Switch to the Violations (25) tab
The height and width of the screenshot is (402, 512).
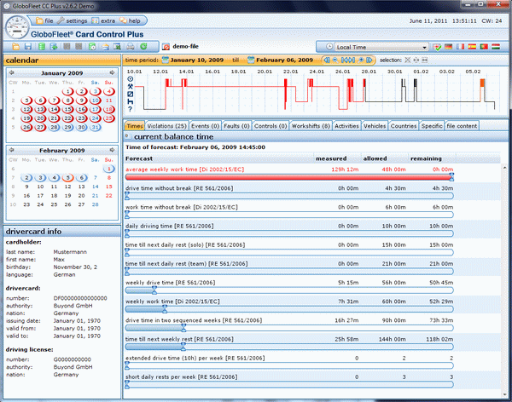click(166, 126)
